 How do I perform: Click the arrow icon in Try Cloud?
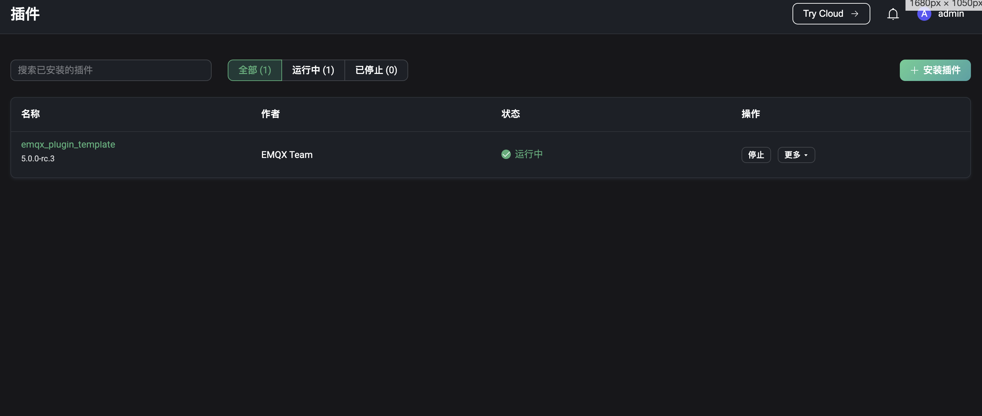pos(855,14)
